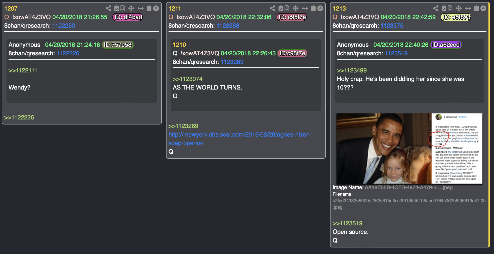The image size is (494, 254).
Task: Click the plain clipboard icon on post 1213
Action: point(476,8)
